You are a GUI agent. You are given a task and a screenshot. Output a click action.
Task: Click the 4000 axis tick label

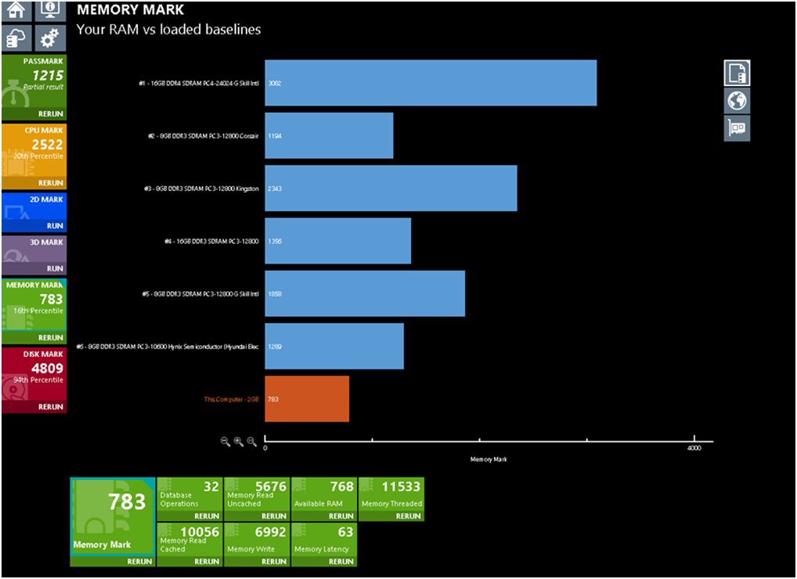click(x=694, y=448)
